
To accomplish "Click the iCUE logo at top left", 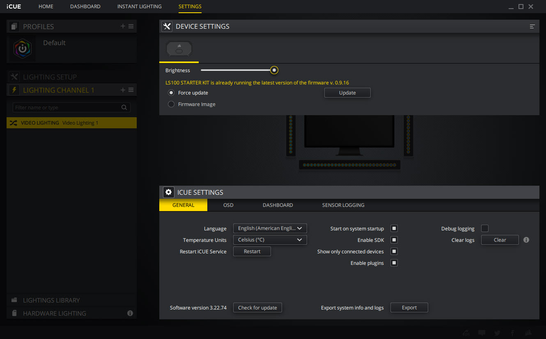I will (14, 7).
